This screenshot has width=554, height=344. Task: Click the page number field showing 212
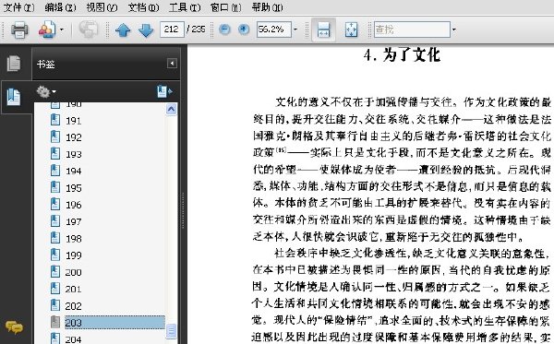[x=172, y=30]
